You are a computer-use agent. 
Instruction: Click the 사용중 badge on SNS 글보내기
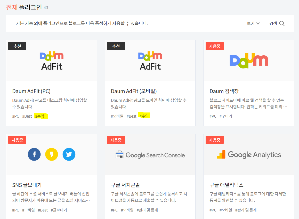pyautogui.click(x=17, y=140)
